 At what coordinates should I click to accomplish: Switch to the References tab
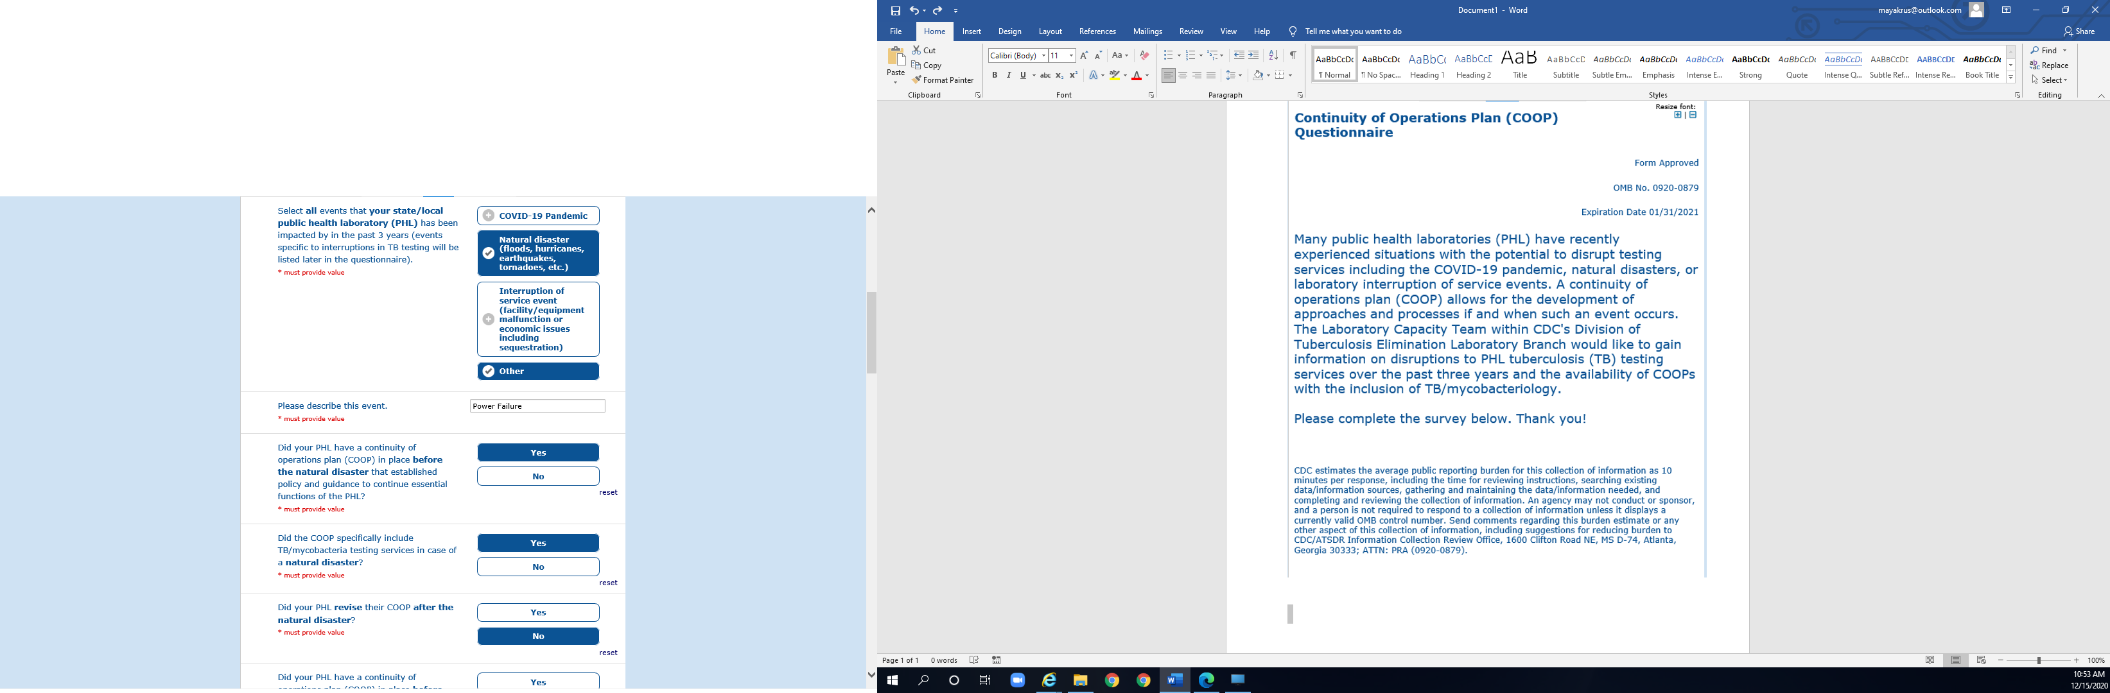1097,32
